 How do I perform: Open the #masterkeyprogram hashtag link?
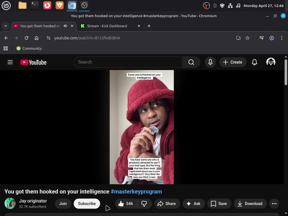point(136,192)
